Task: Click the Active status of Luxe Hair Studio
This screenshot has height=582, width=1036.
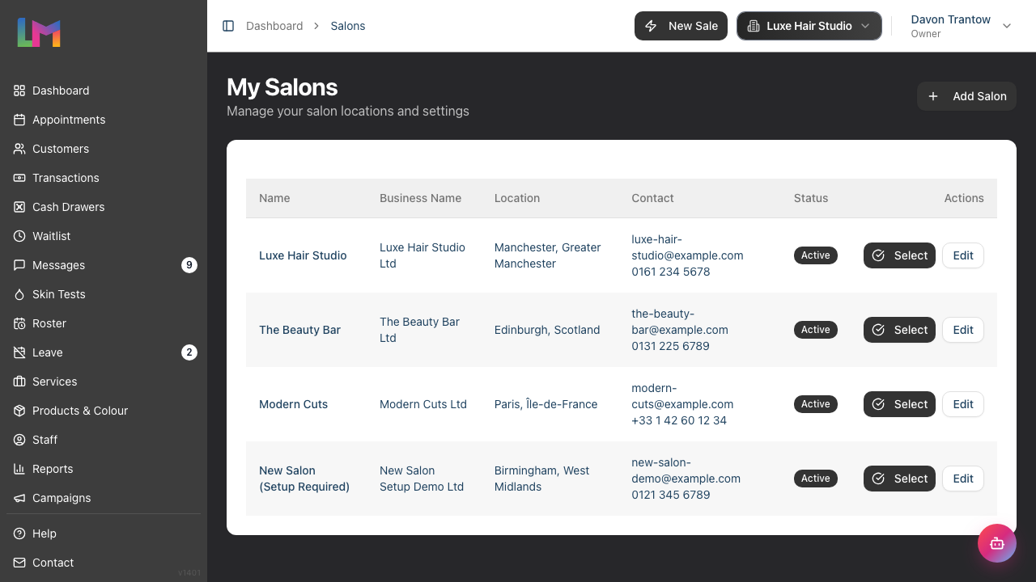Action: [816, 255]
